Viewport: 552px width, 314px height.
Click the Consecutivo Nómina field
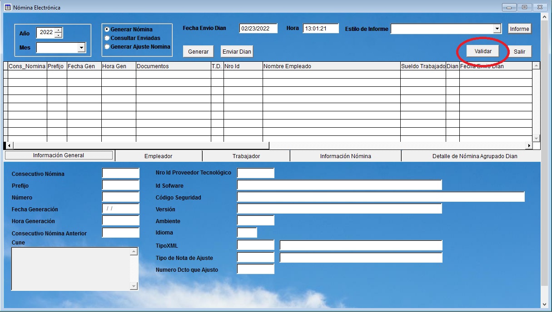click(x=120, y=173)
